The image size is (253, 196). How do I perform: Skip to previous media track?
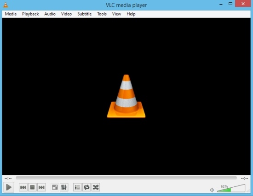coord(23,187)
